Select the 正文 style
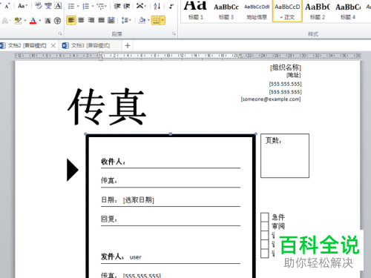The image size is (371, 278). 287,10
